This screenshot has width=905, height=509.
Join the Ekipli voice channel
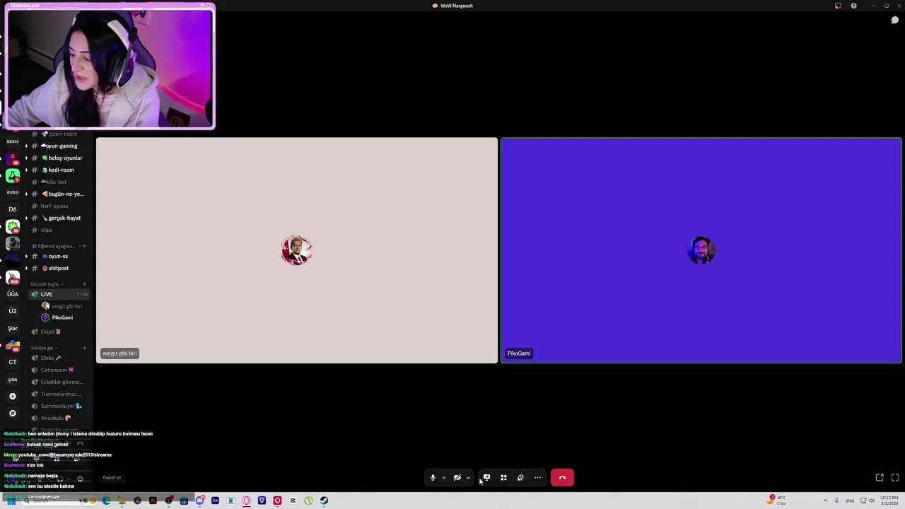tap(59, 332)
